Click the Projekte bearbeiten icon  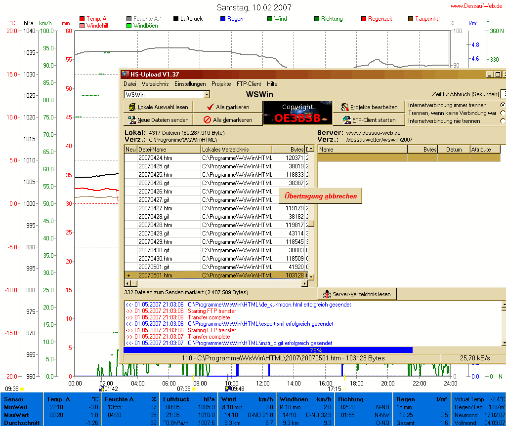tap(344, 107)
